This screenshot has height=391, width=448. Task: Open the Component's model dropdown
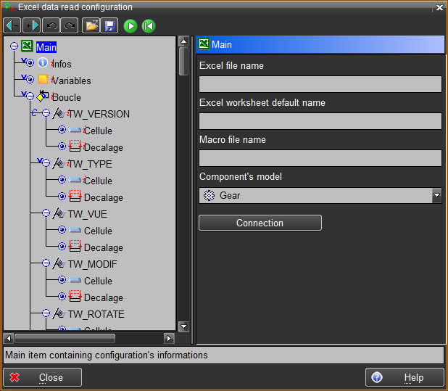pos(436,195)
